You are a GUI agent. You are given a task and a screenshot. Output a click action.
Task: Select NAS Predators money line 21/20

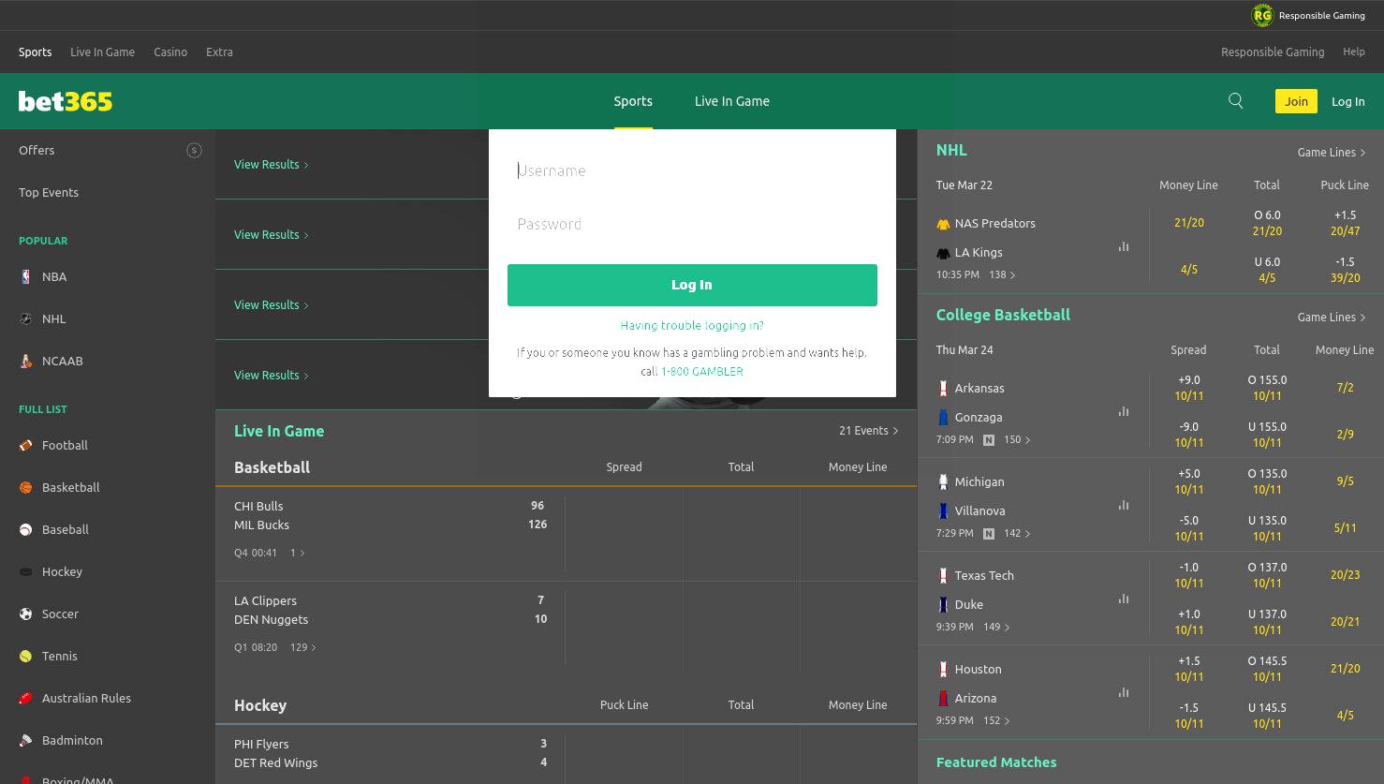pyautogui.click(x=1188, y=223)
